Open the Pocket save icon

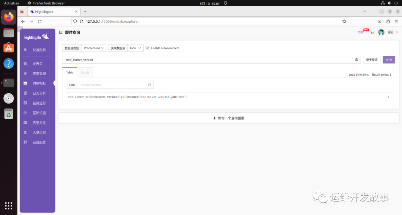379,22
